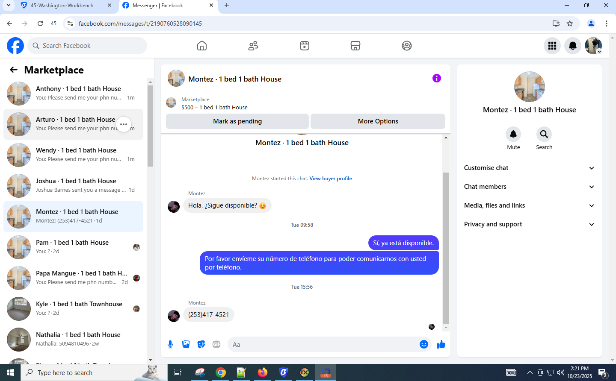Open the Nathalia 1 bed 1 bath House chat
This screenshot has height=381, width=616.
tap(74, 340)
